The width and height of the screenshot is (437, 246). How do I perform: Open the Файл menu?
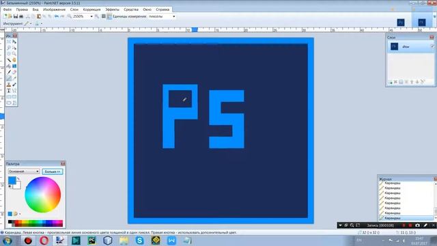pyautogui.click(x=8, y=10)
